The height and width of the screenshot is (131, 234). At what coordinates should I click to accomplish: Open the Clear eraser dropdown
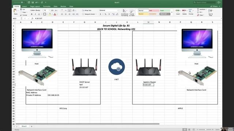click(200, 15)
